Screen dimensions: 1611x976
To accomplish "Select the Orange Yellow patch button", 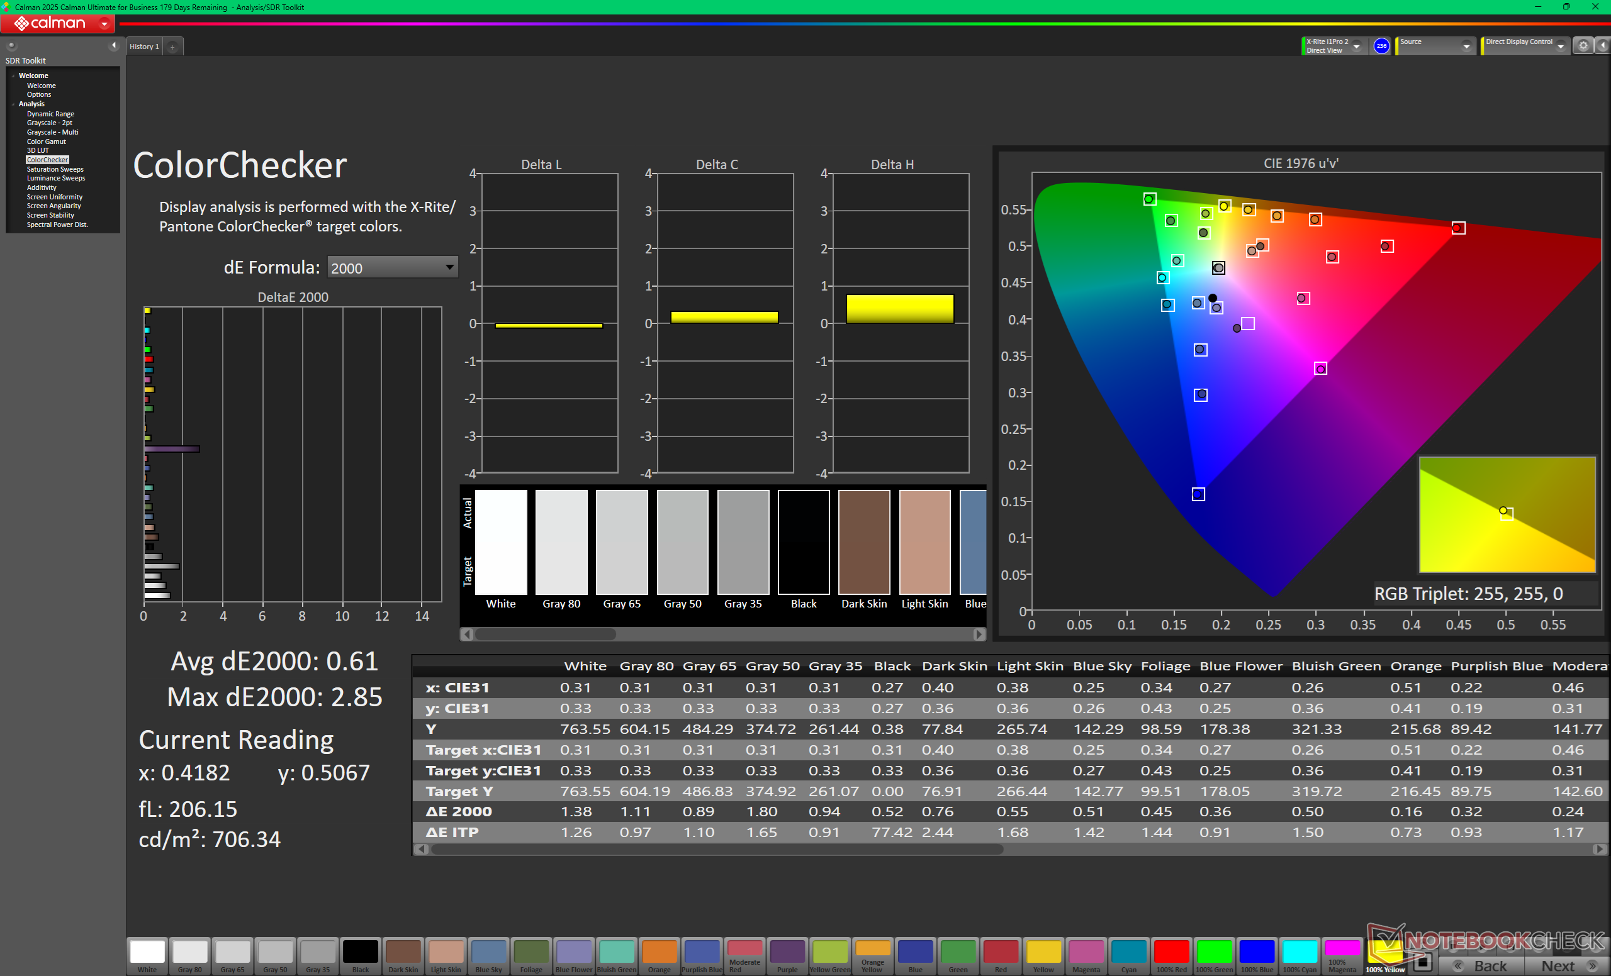I will click(x=873, y=956).
